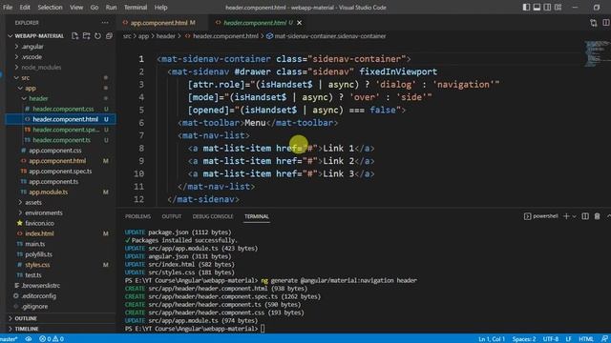
Task: Open Explorer views and more actions menu
Action: tap(105, 23)
